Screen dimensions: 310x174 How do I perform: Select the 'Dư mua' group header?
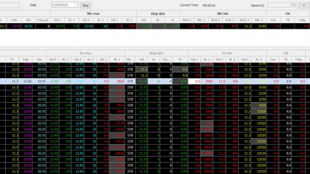(x=86, y=53)
